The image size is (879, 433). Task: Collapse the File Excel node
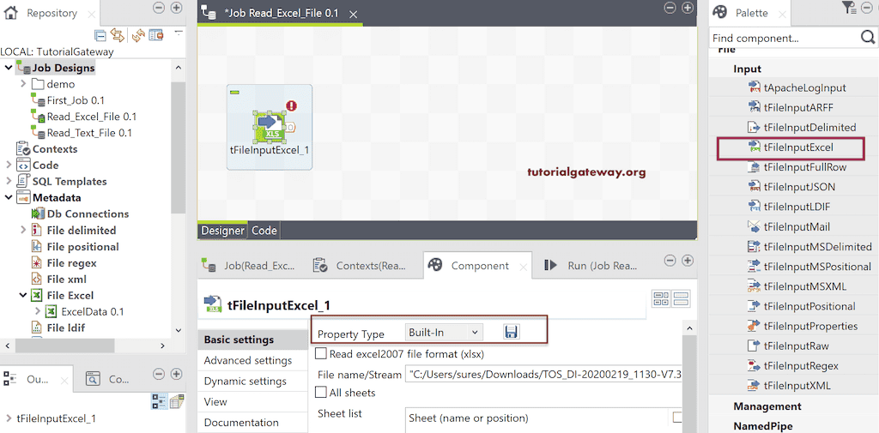[x=23, y=295]
